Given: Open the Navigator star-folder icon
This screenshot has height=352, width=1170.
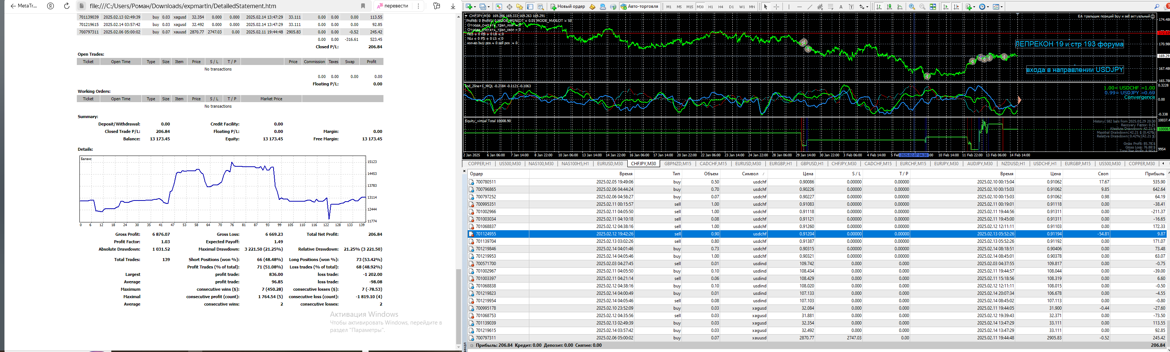Looking at the screenshot, I should tap(520, 7).
